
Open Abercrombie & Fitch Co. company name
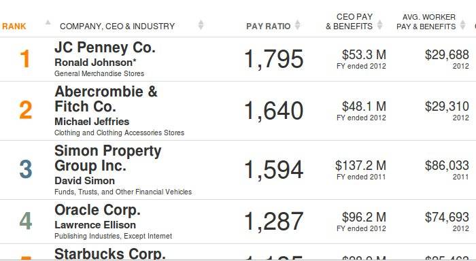(x=106, y=99)
